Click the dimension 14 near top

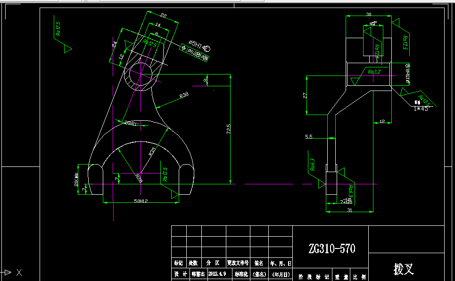[x=157, y=25]
